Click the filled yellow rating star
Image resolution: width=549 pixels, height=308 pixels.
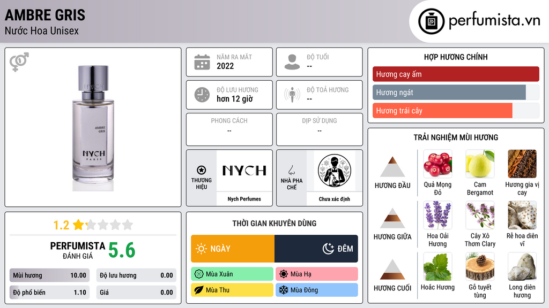click(x=78, y=225)
